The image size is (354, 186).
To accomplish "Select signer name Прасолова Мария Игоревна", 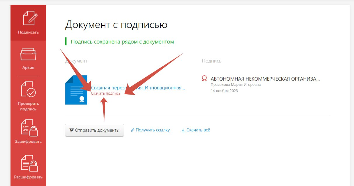I will coord(235,85).
